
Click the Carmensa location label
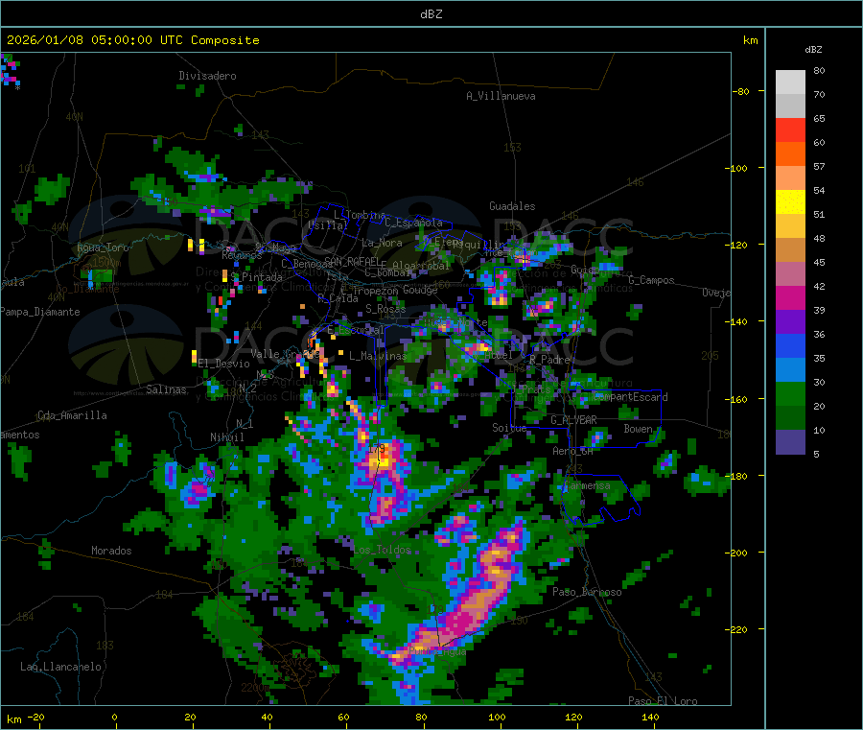tap(587, 485)
